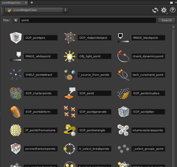Toggle the pane maximize button

(171, 3)
